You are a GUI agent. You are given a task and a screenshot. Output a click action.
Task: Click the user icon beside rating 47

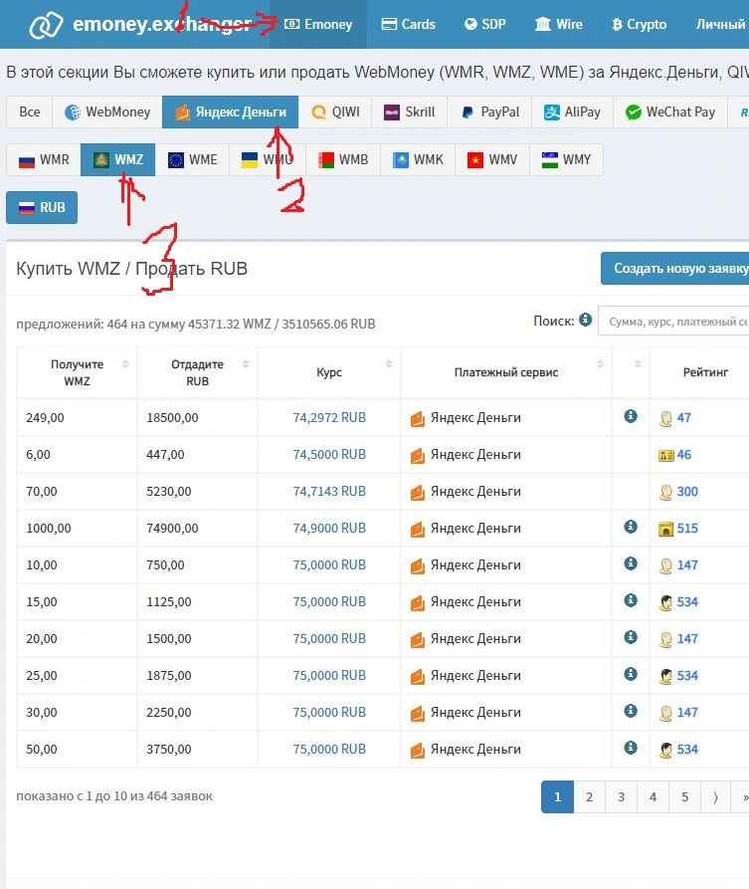point(665,418)
